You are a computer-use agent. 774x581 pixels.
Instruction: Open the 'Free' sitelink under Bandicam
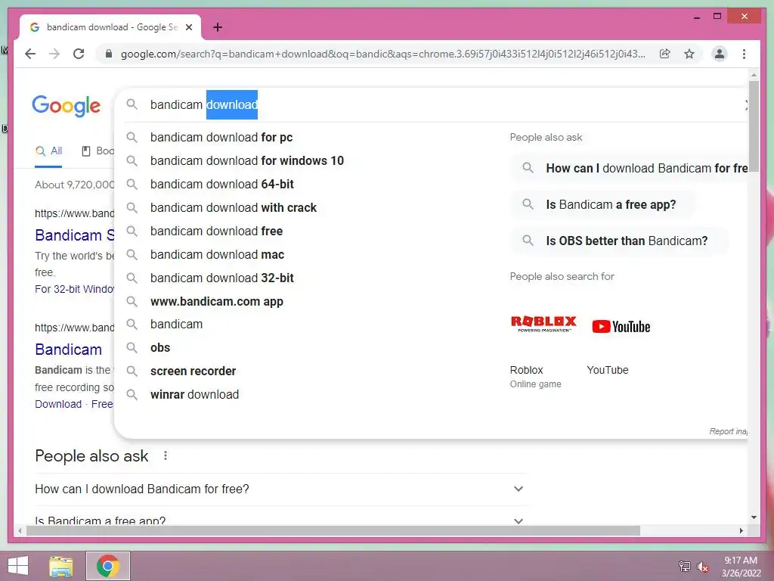pos(102,404)
